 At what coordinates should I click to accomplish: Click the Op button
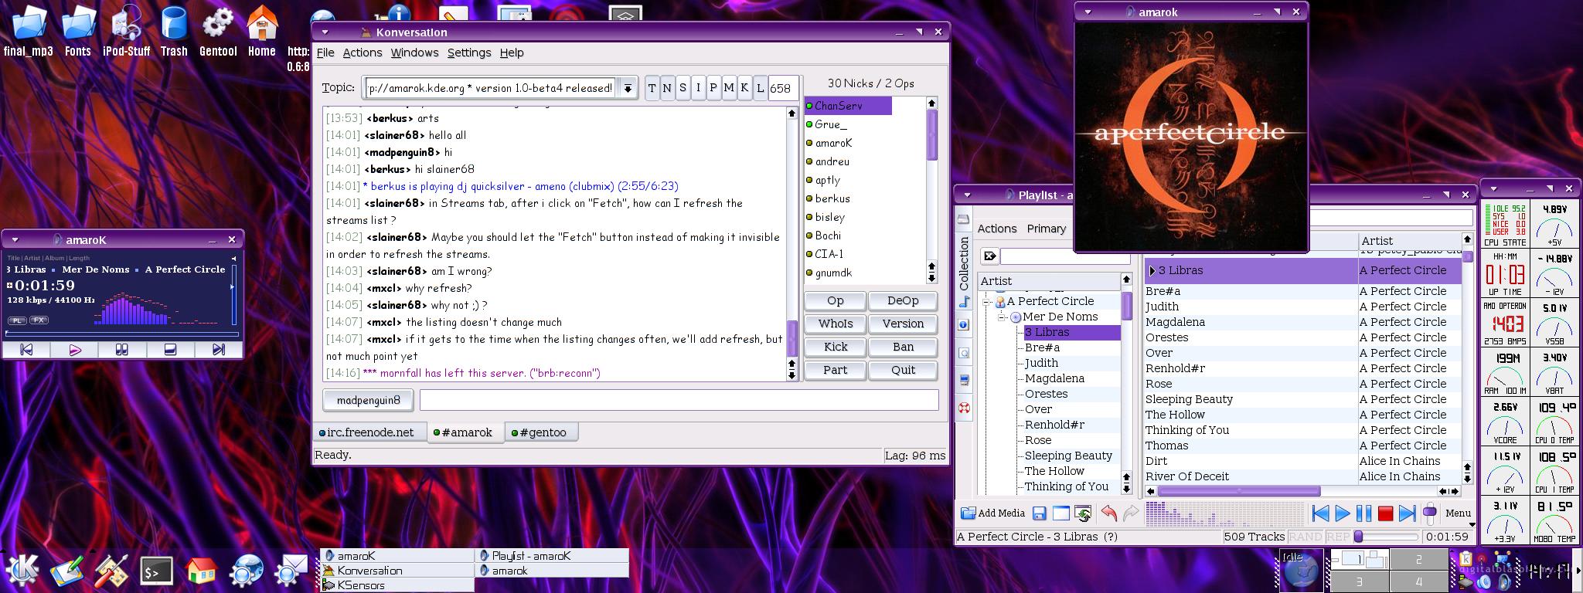click(x=835, y=300)
